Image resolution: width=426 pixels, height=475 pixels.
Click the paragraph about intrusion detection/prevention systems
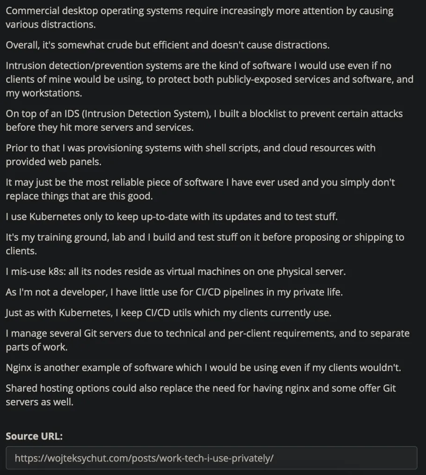pos(209,79)
